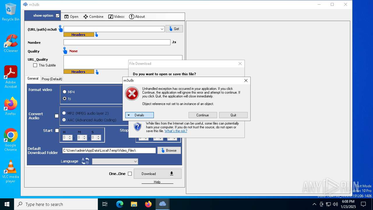Open the About menu item

pyautogui.click(x=137, y=17)
